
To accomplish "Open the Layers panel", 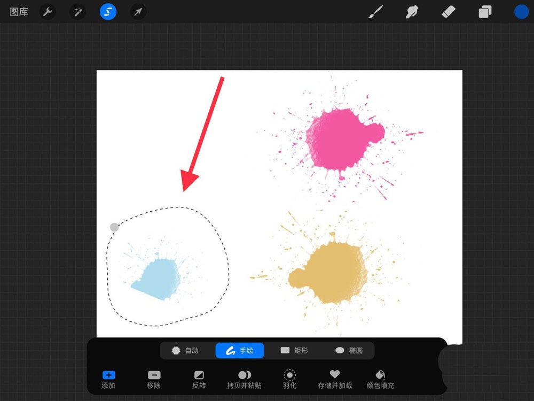I will (485, 12).
